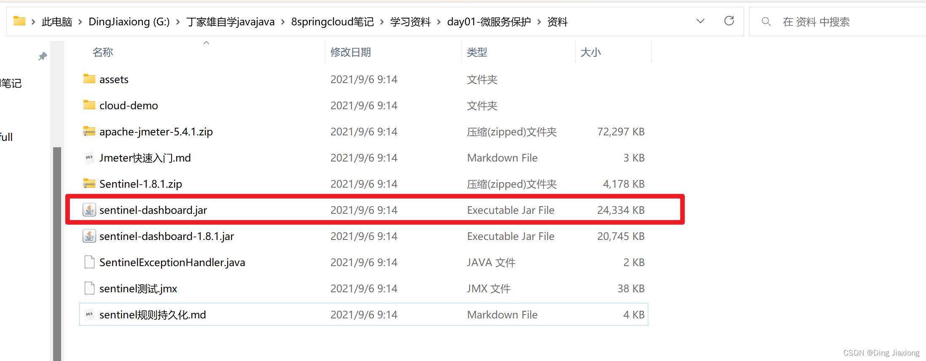Click the sentinel规则持久化.md markdown icon

tap(89, 314)
